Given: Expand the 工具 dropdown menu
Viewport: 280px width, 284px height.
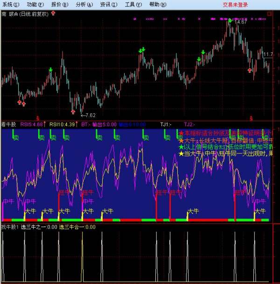Looking at the screenshot, I should coord(133,4).
